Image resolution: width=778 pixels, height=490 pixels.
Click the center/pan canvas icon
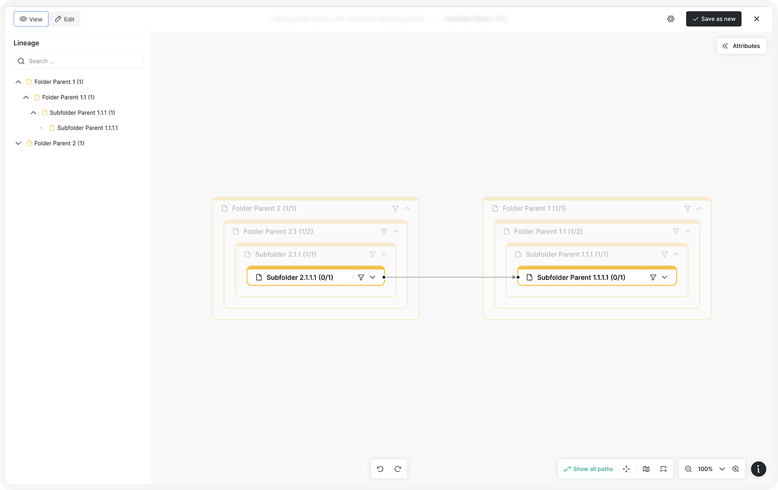point(626,469)
